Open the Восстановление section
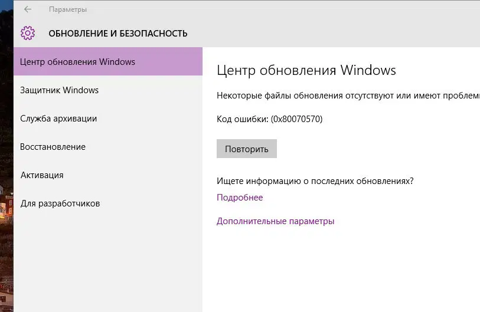Viewport: 480px width, 312px height. point(53,147)
